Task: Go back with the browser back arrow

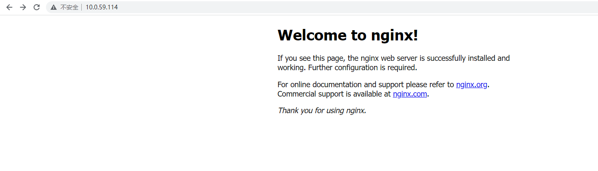Action: tap(9, 7)
